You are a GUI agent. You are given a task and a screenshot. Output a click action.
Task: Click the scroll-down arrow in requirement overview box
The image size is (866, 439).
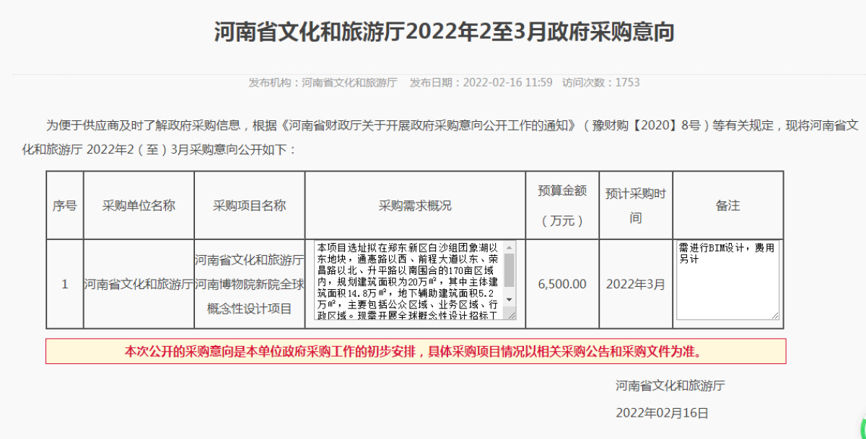[x=509, y=299]
